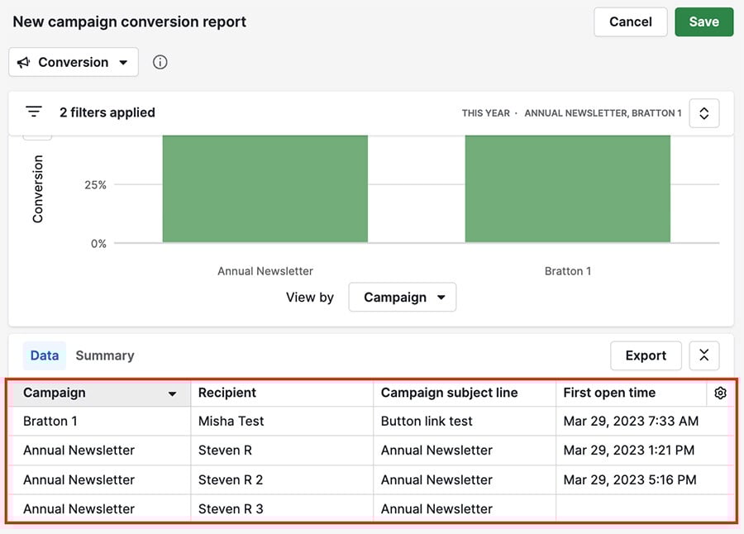Click the filter icon beside 2 filters applied
The height and width of the screenshot is (534, 744).
tap(33, 112)
